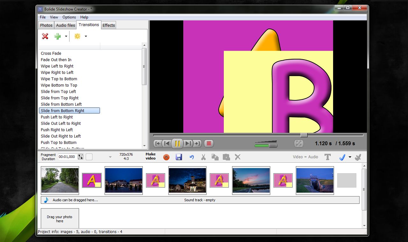Click the yellow star random transitions icon
The width and height of the screenshot is (408, 242).
coord(77,36)
